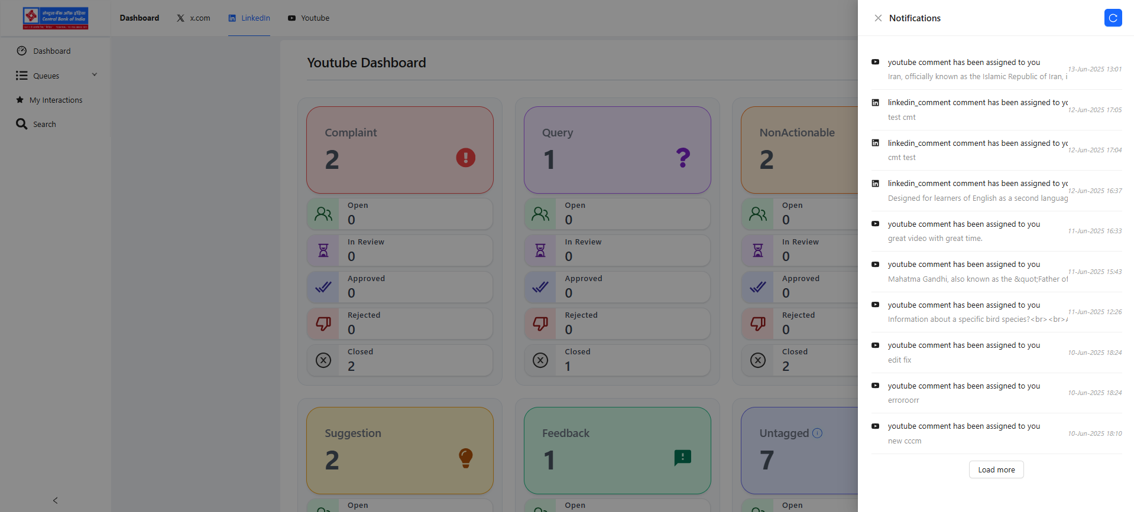Click the Query Approved checkmark icon
This screenshot has width=1134, height=512.
click(x=540, y=287)
